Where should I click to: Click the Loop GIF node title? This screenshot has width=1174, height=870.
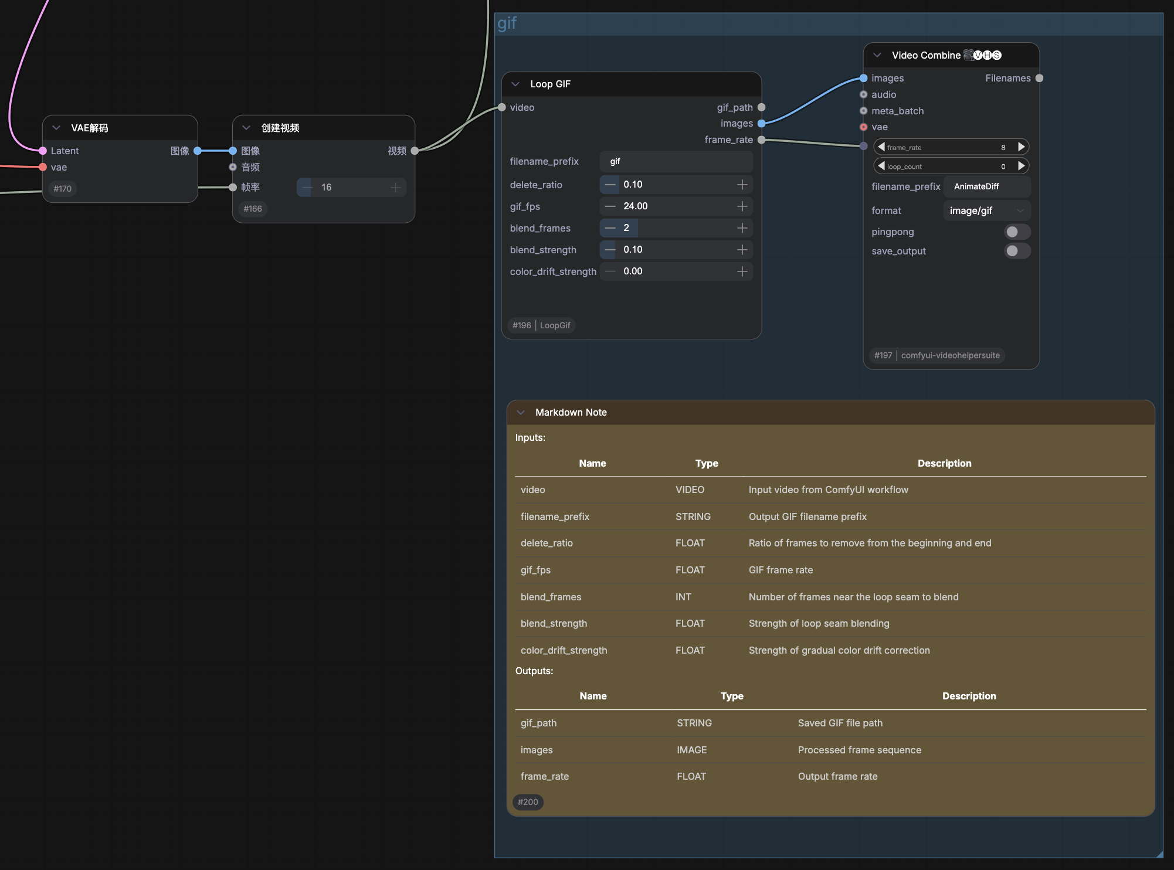point(550,84)
